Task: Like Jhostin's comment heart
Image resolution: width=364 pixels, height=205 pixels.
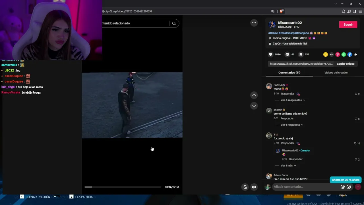Action: pyautogui.click(x=356, y=119)
